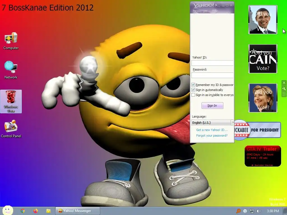This screenshot has height=215, width=287.
Task: Click the GTA:IV Trailer countdown gadget
Action: pos(263,156)
